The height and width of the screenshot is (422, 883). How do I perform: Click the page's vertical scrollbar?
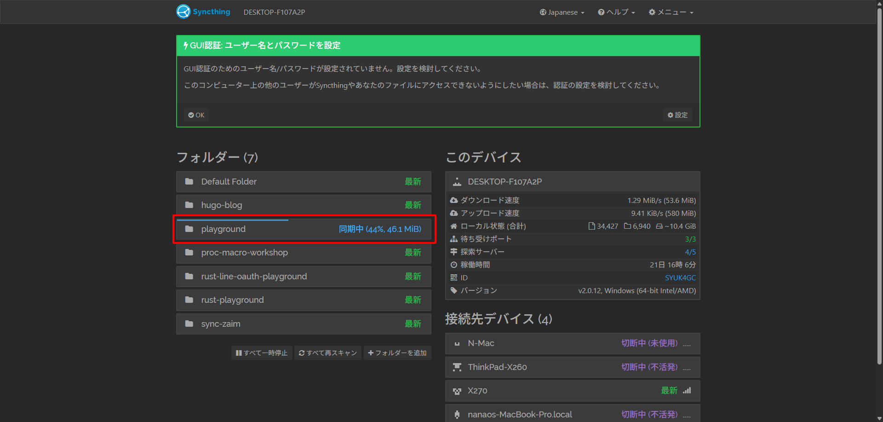pos(879,184)
